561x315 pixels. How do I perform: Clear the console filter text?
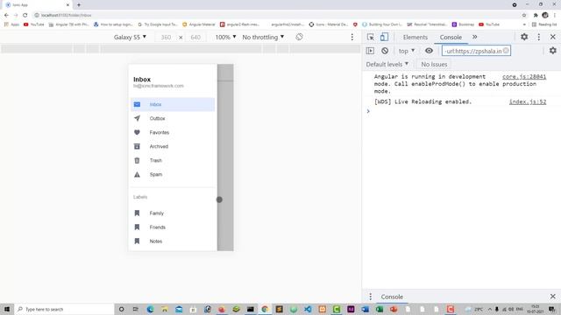point(506,51)
